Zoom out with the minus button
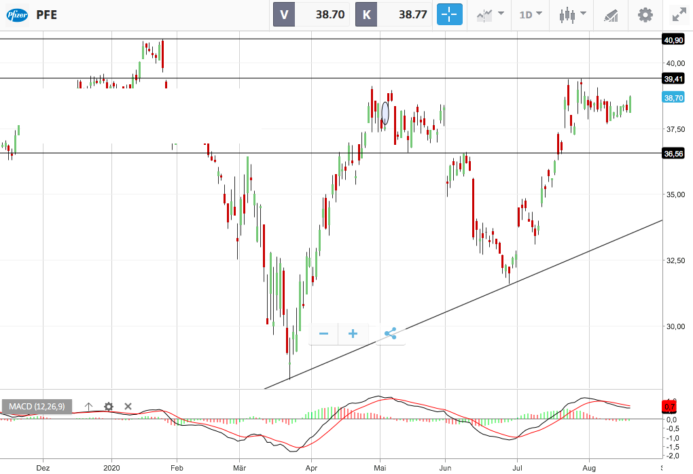Viewport: 693px width, 474px height. [323, 334]
